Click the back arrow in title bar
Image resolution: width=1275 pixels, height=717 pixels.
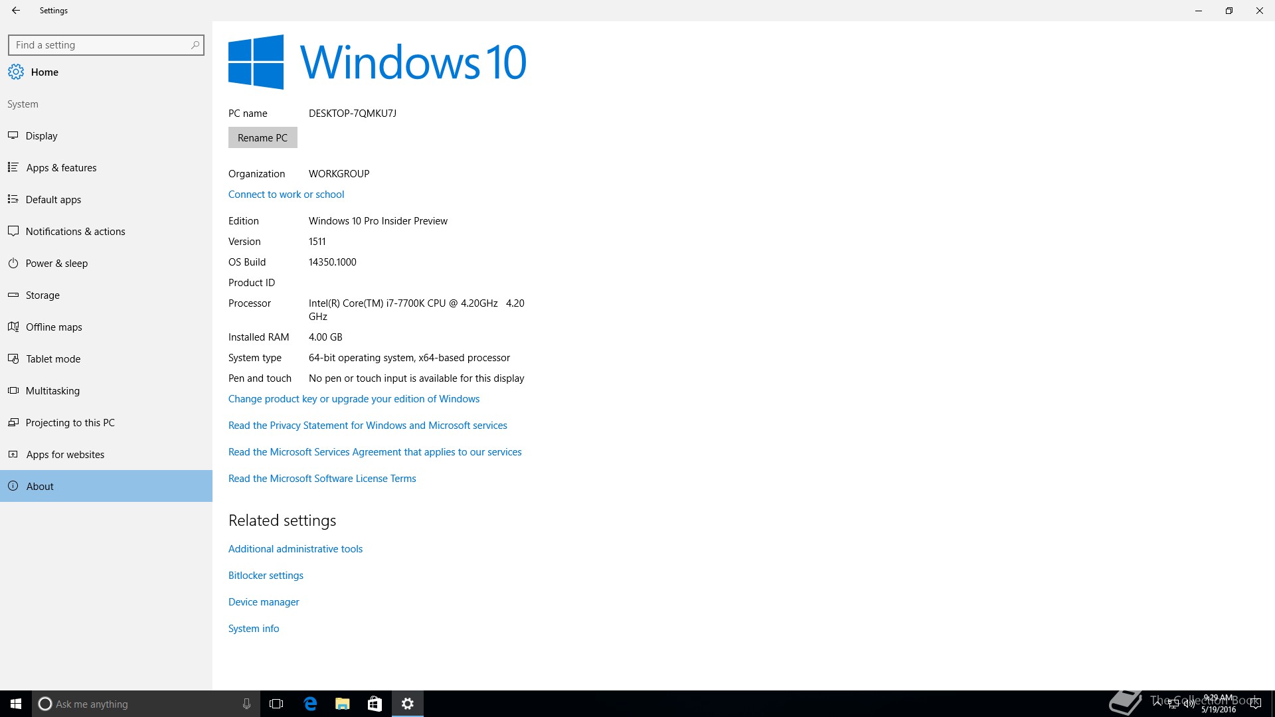coord(16,11)
